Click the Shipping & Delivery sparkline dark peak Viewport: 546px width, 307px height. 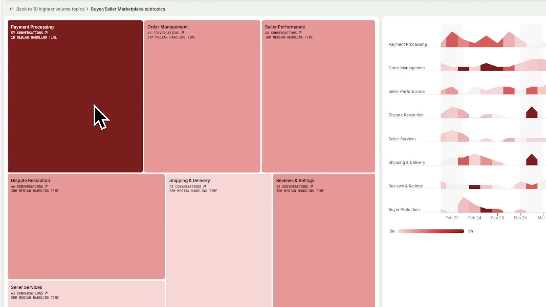[x=532, y=160]
